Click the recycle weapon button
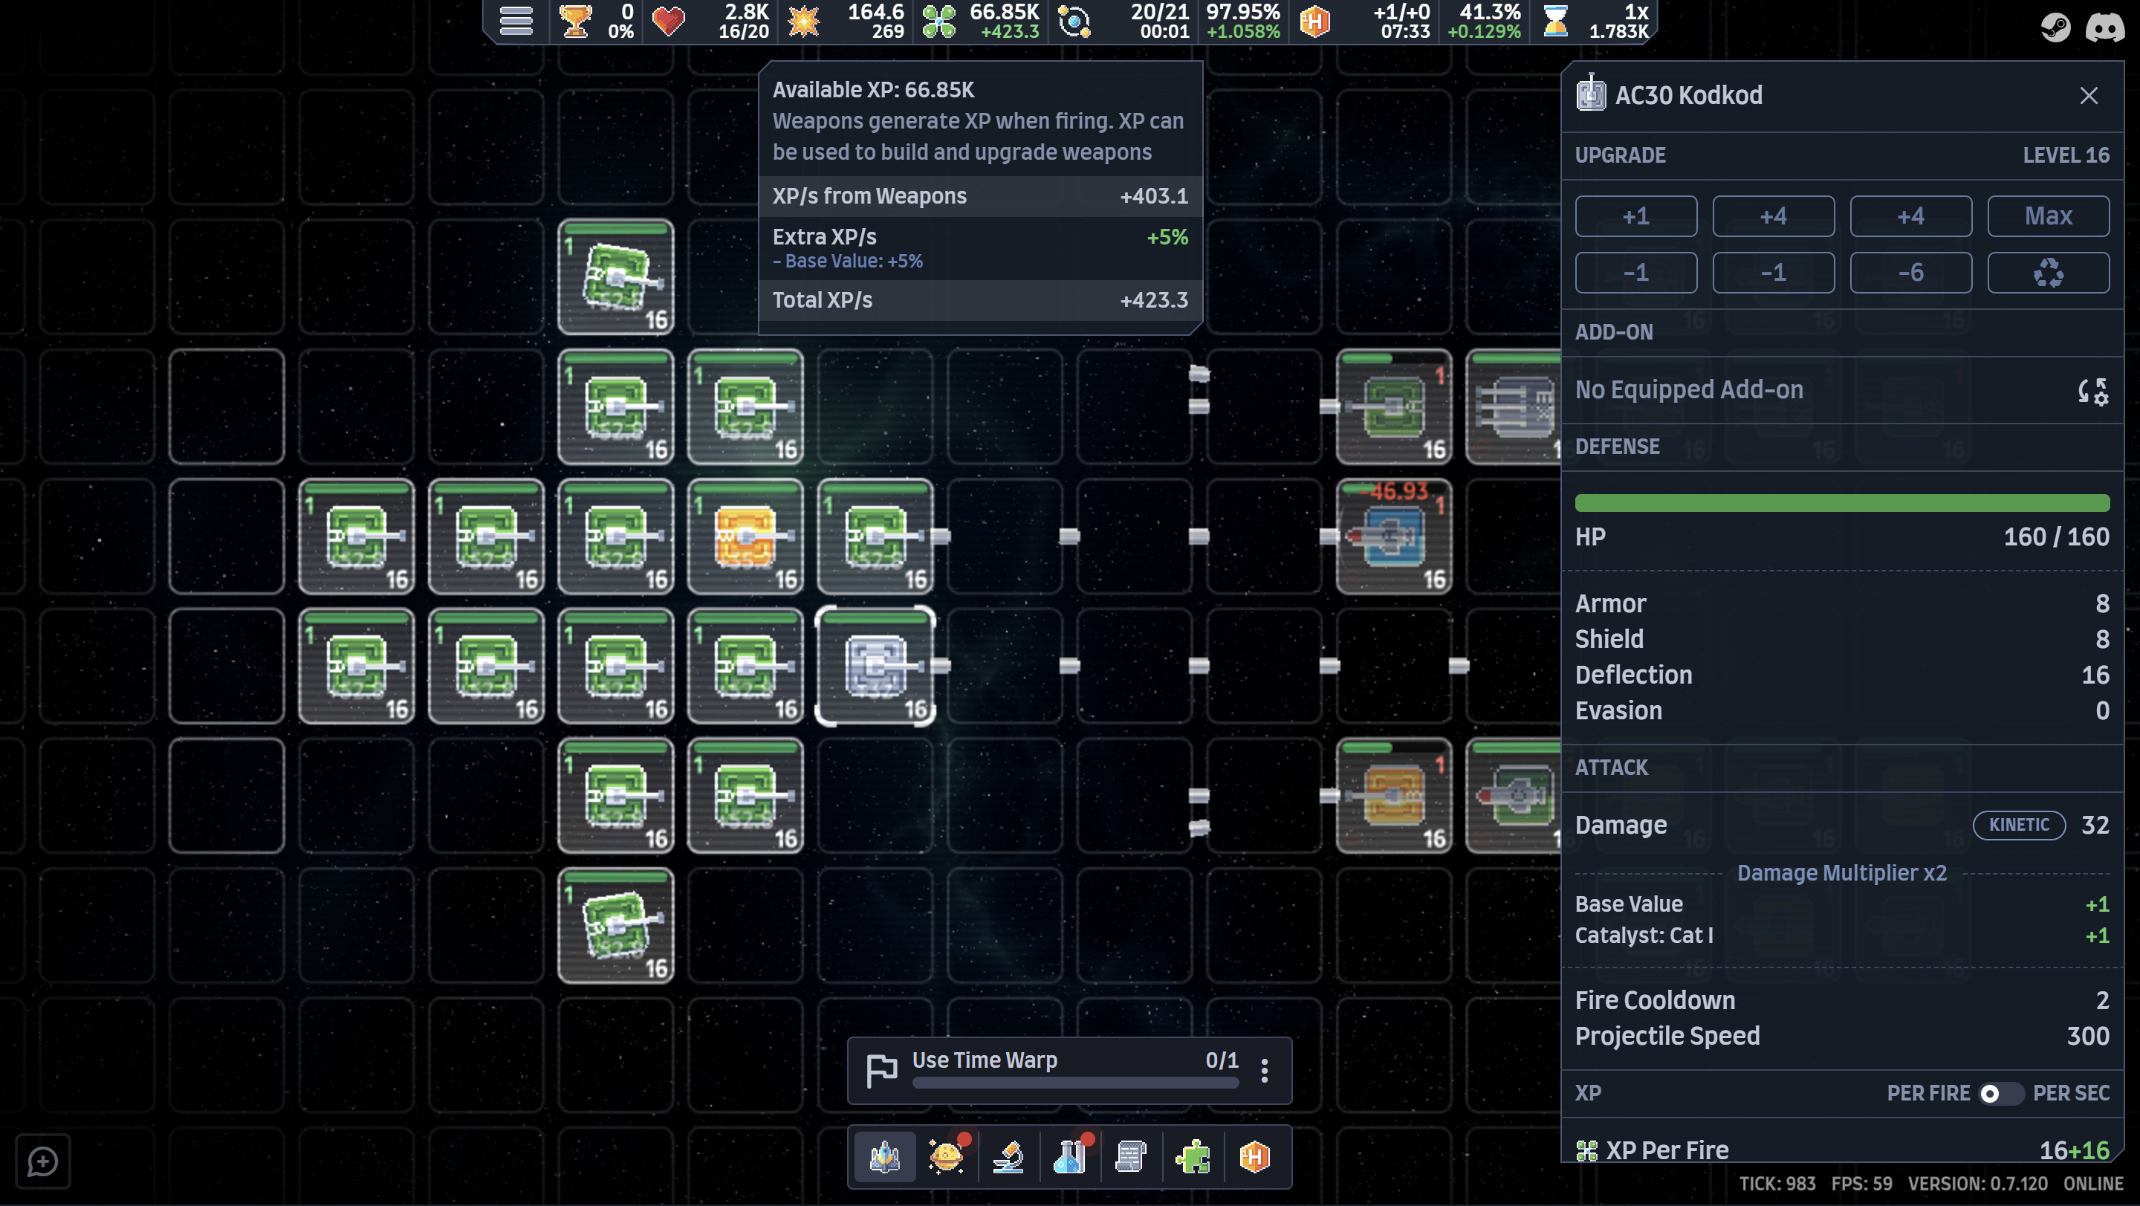Screen dimensions: 2140x1206 2048,273
